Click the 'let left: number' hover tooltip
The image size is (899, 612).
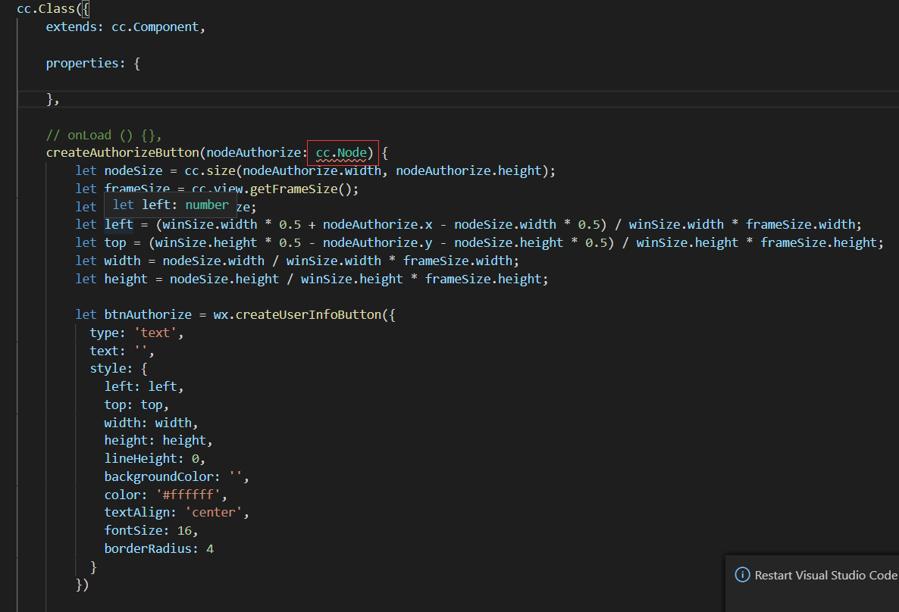point(171,205)
